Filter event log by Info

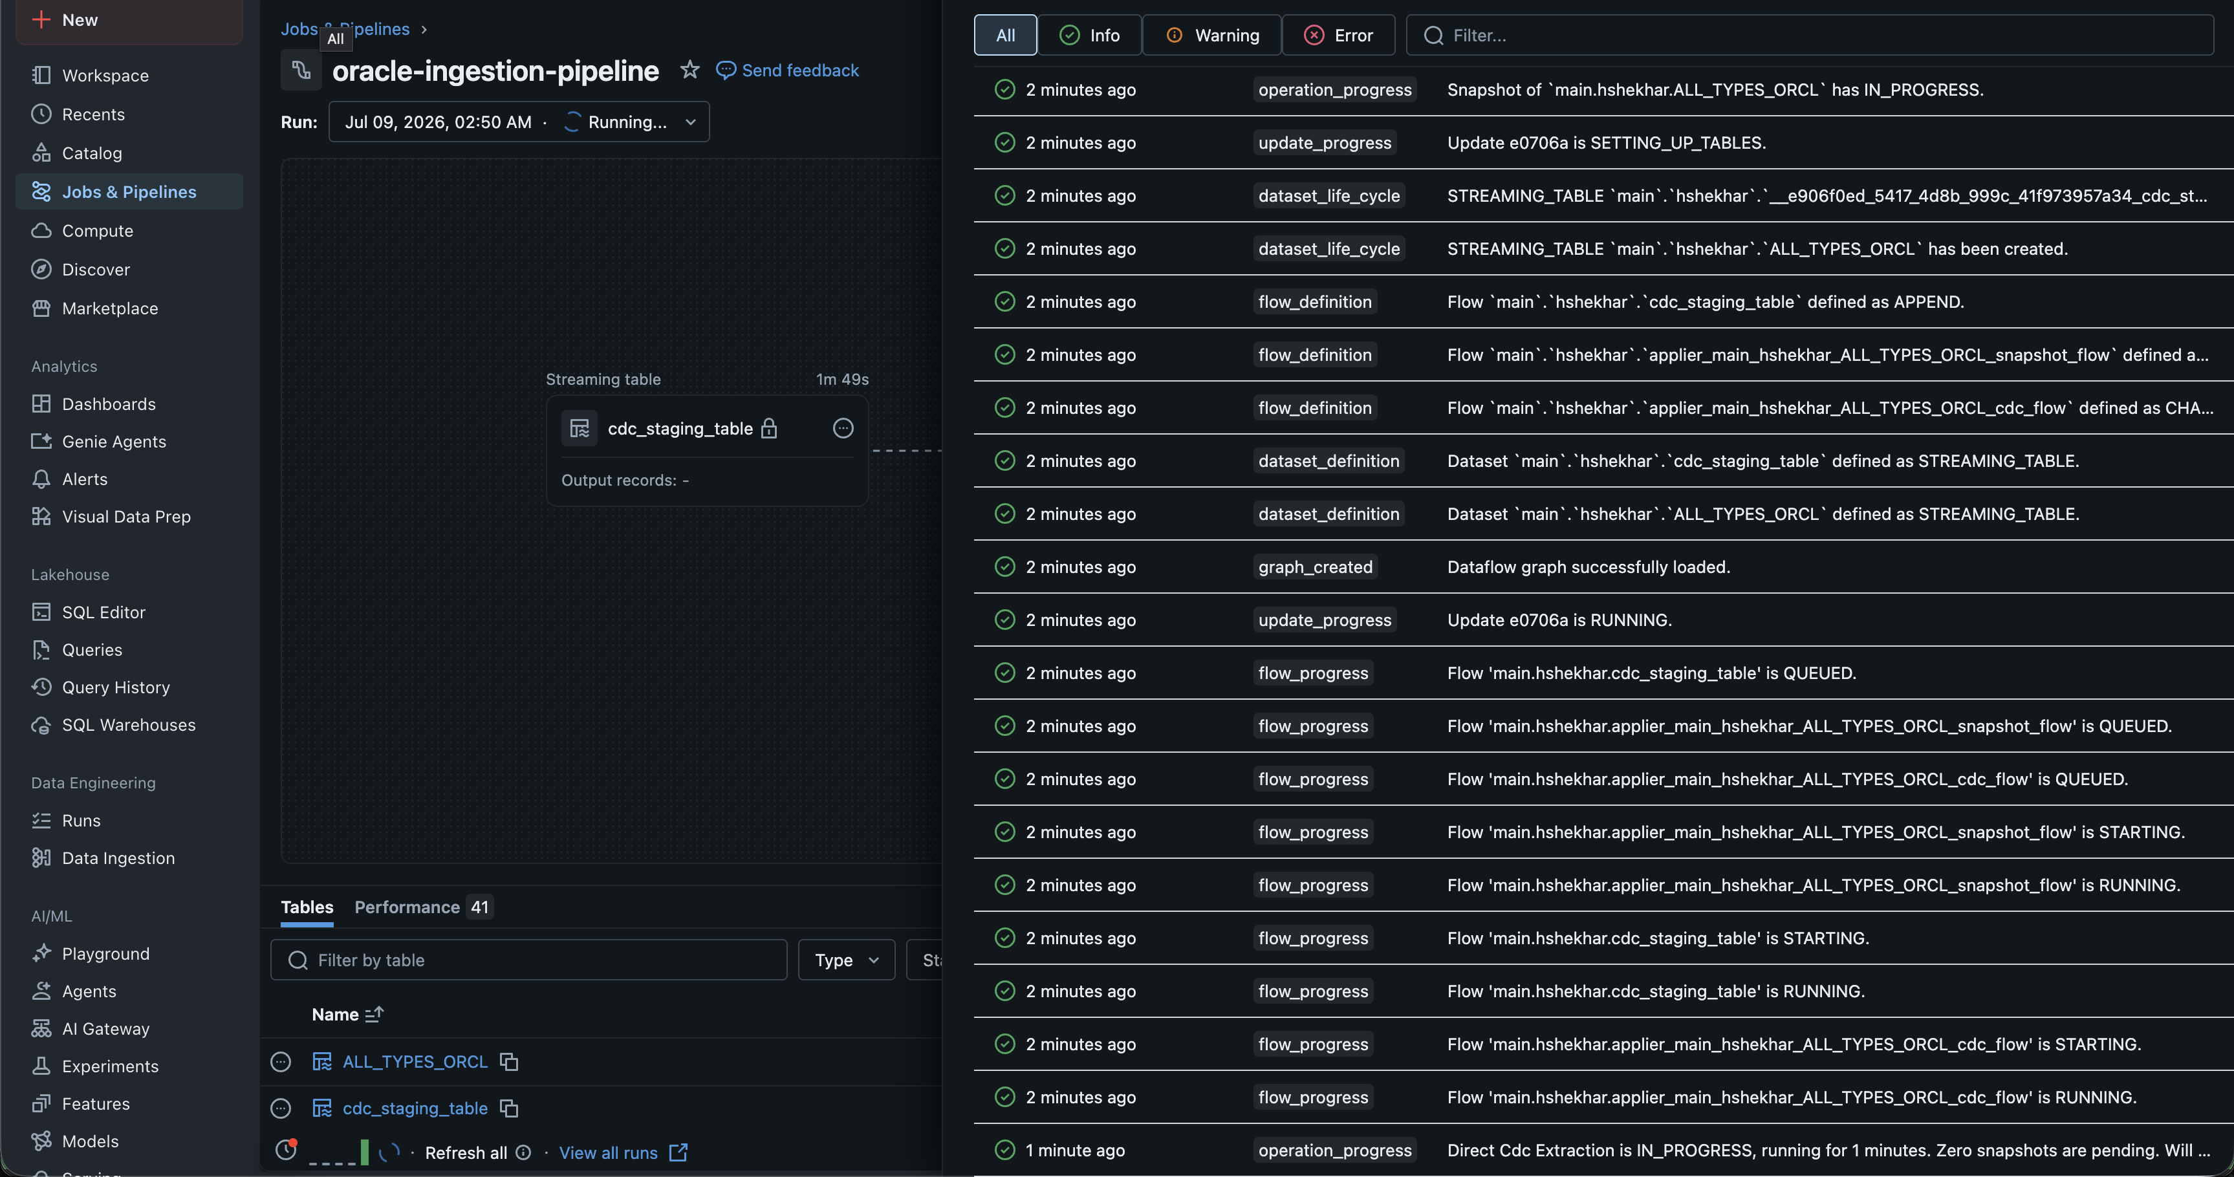pos(1089,35)
